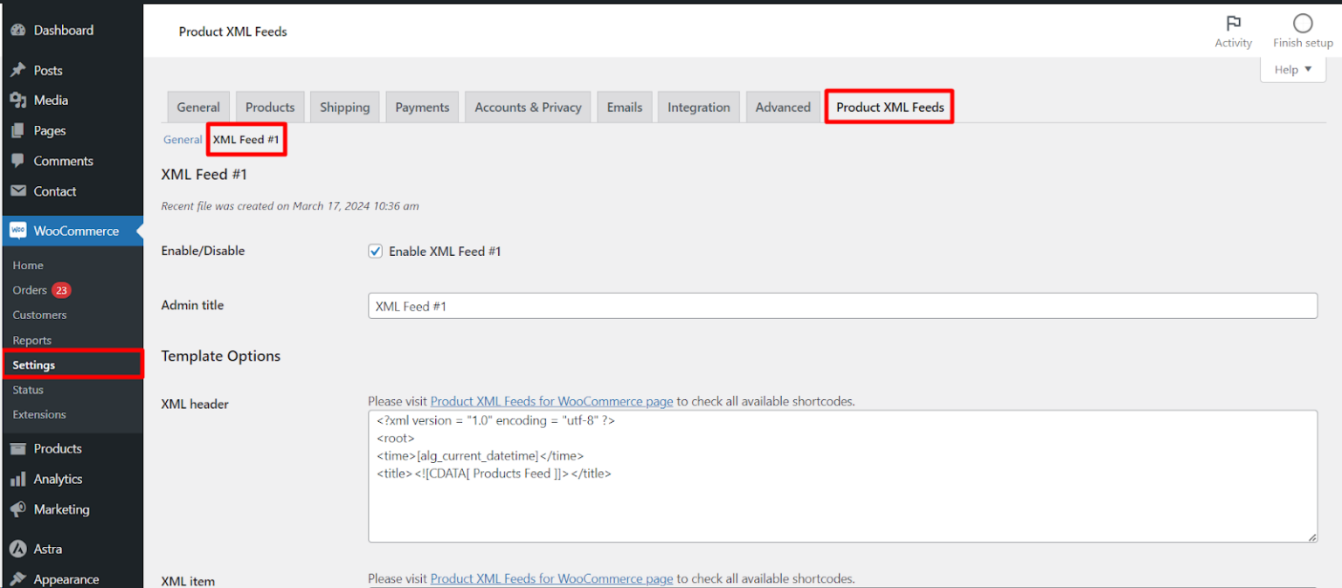Click the Contact envelope icon
This screenshot has width=1342, height=588.
(17, 191)
